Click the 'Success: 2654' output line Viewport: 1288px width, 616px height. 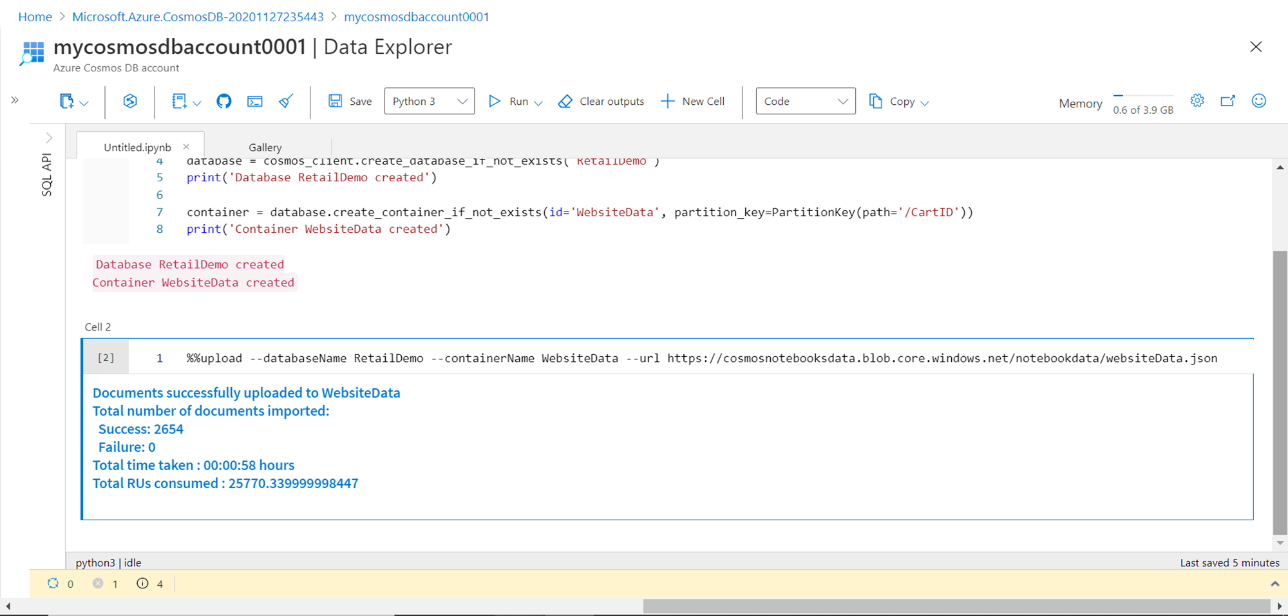tap(141, 429)
